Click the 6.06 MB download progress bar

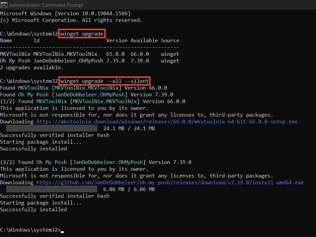tap(52, 189)
